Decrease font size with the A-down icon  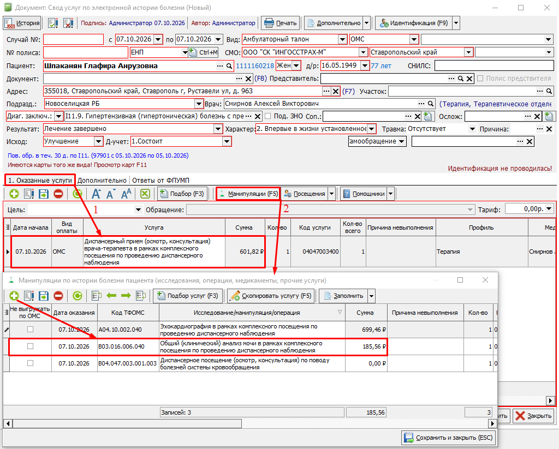111,194
